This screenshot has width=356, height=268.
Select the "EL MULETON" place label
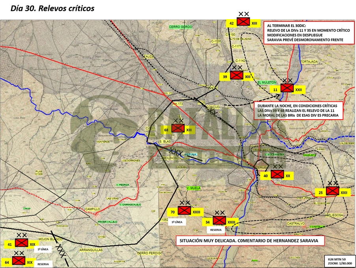pyautogui.click(x=267, y=82)
